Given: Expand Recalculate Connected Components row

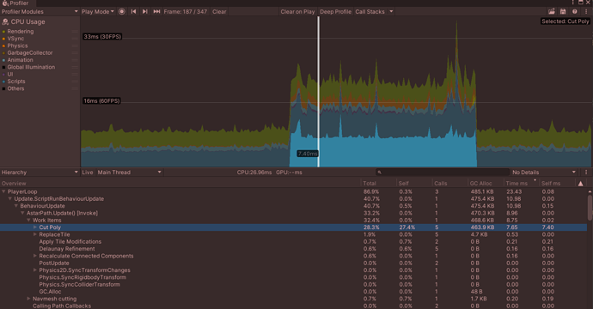Looking at the screenshot, I should pos(35,256).
